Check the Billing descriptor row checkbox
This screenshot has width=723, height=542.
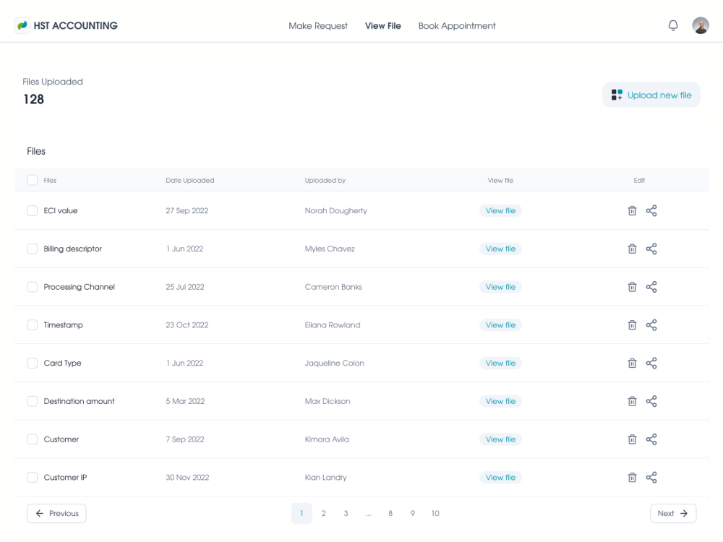(x=32, y=249)
